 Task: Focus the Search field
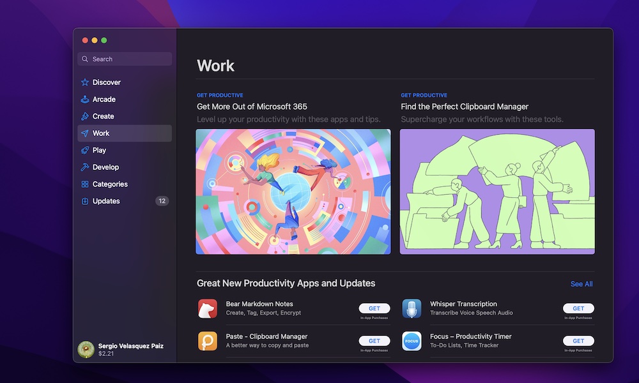(125, 59)
